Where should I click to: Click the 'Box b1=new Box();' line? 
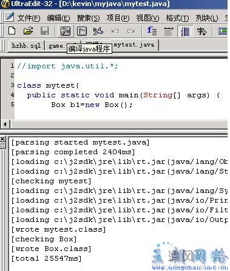[92, 105]
